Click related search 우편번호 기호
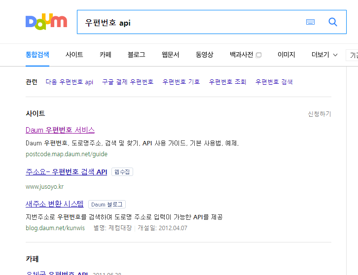Image resolution: width=358 pixels, height=275 pixels. (181, 82)
